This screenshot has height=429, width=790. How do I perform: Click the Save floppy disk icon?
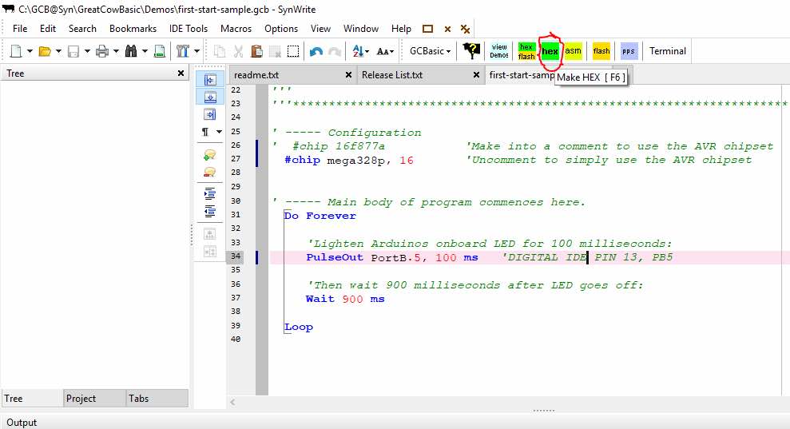73,51
